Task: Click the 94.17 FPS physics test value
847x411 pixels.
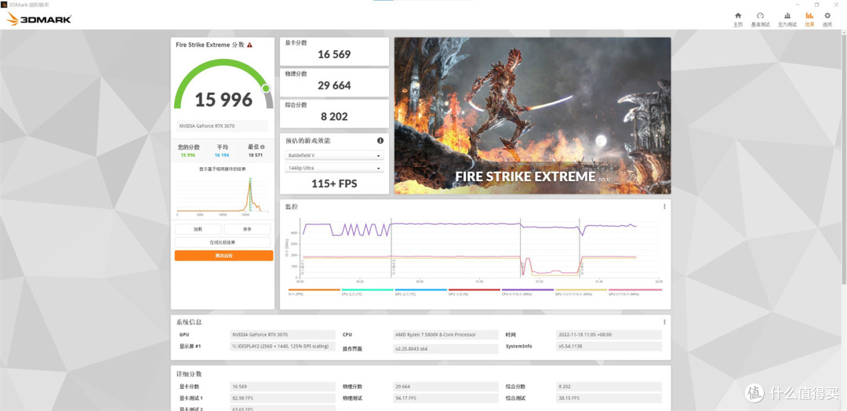Action: point(445,398)
